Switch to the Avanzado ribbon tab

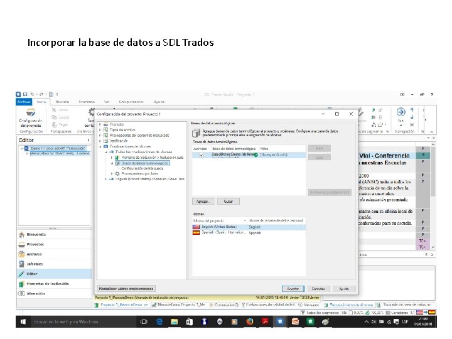(x=87, y=102)
